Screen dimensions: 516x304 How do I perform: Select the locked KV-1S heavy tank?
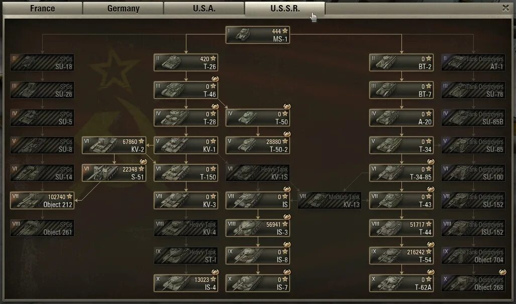point(258,173)
